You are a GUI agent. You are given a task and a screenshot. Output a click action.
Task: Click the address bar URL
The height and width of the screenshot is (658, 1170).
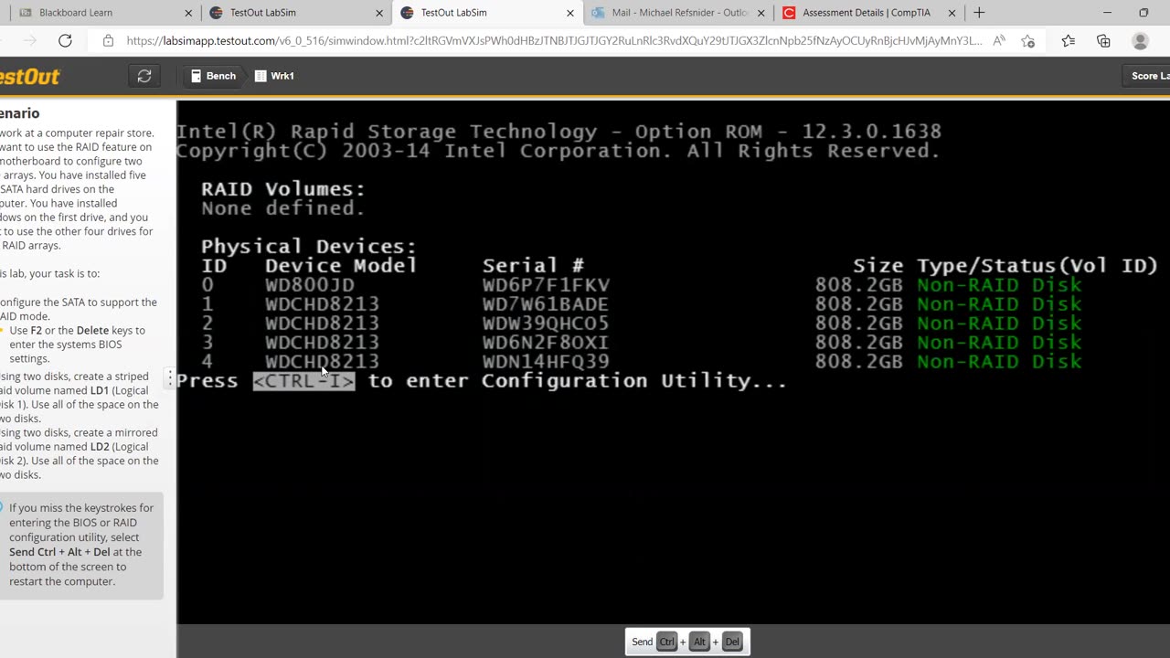tap(554, 40)
